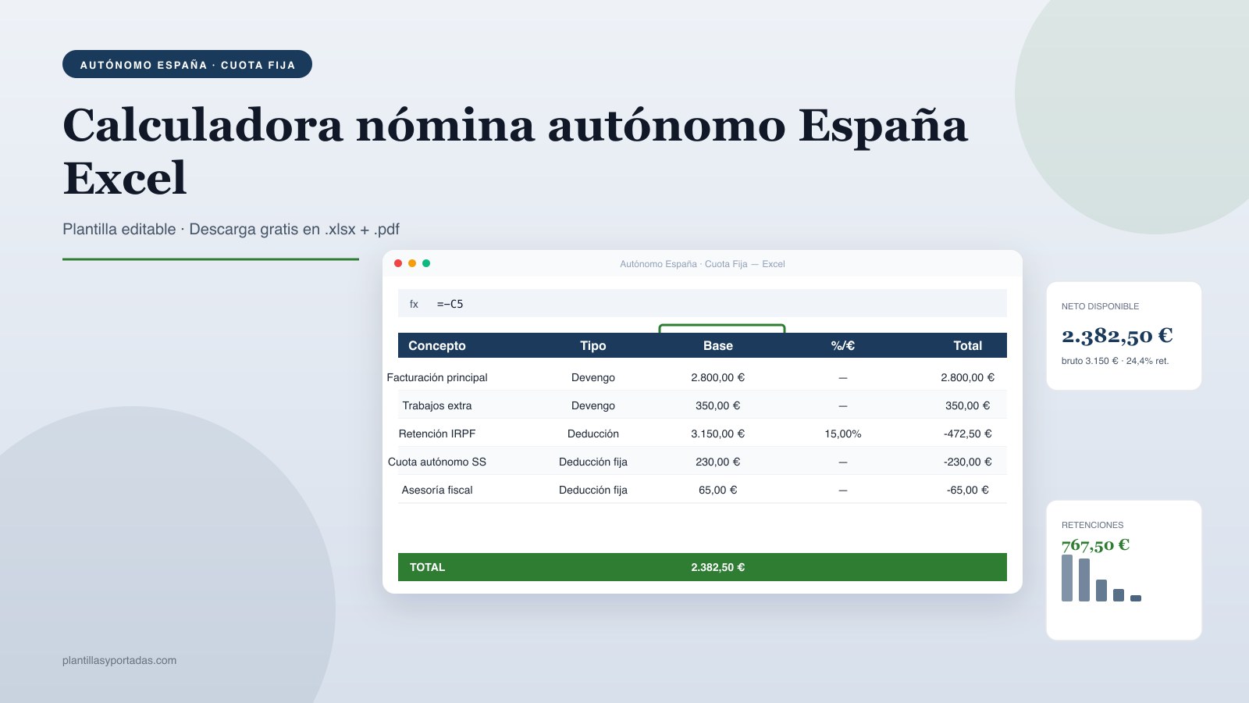Click the Calculadora nómina autónomo España Excel heading
This screenshot has width=1249, height=703.
pos(515,151)
